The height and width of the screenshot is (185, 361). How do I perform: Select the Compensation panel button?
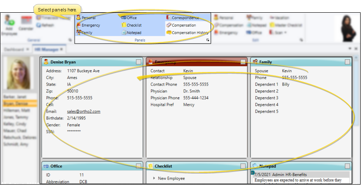click(x=183, y=25)
